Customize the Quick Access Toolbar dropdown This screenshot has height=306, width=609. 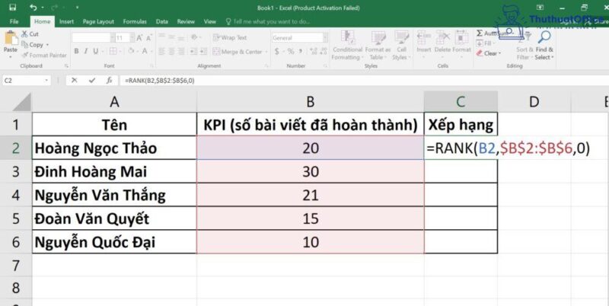pos(78,8)
